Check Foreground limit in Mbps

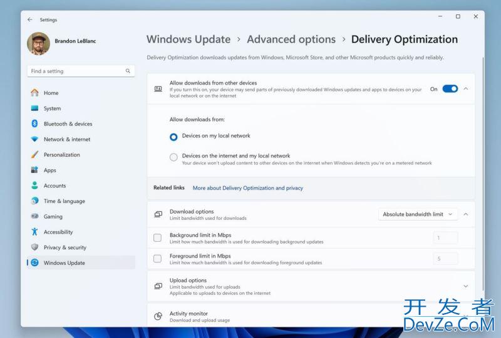pyautogui.click(x=158, y=258)
